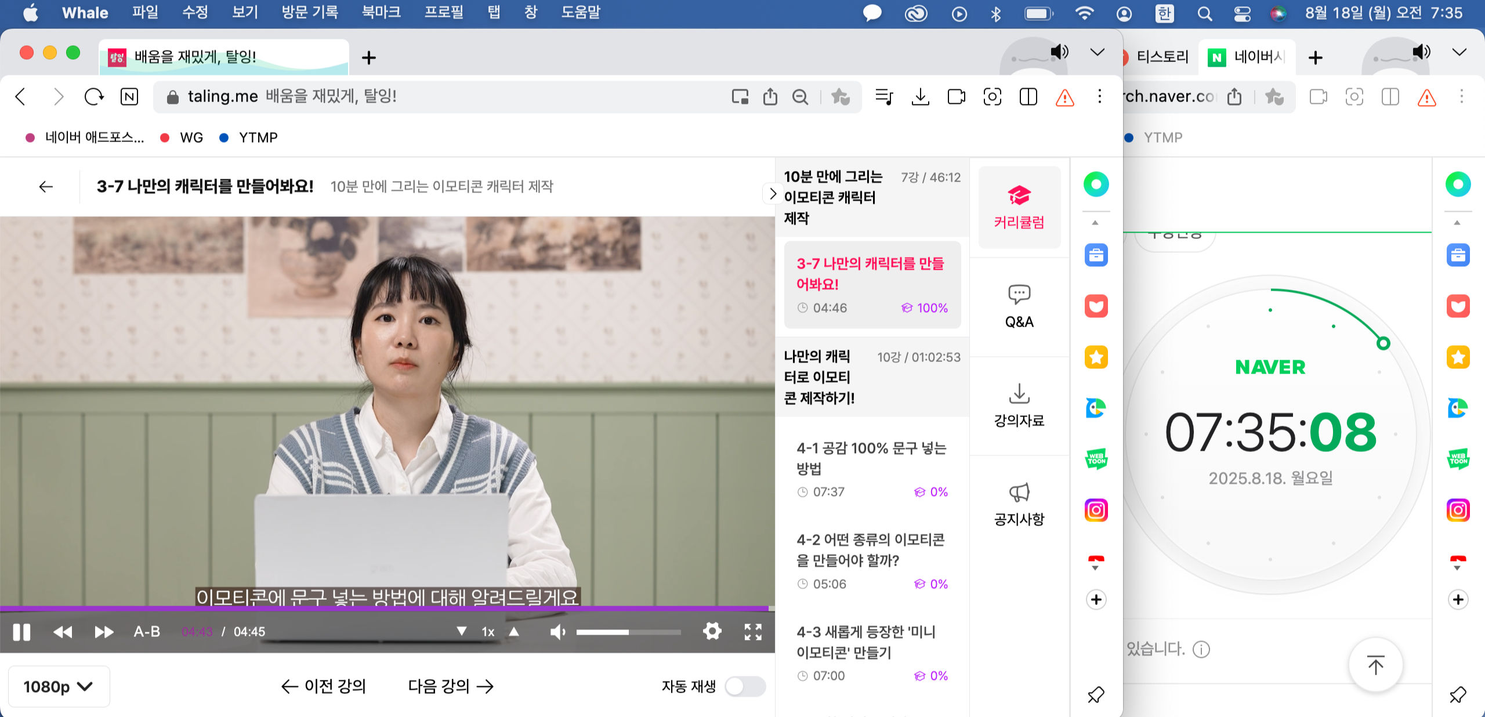Open the 공지사항 announcements panel
Image resolution: width=1485 pixels, height=717 pixels.
click(x=1019, y=504)
